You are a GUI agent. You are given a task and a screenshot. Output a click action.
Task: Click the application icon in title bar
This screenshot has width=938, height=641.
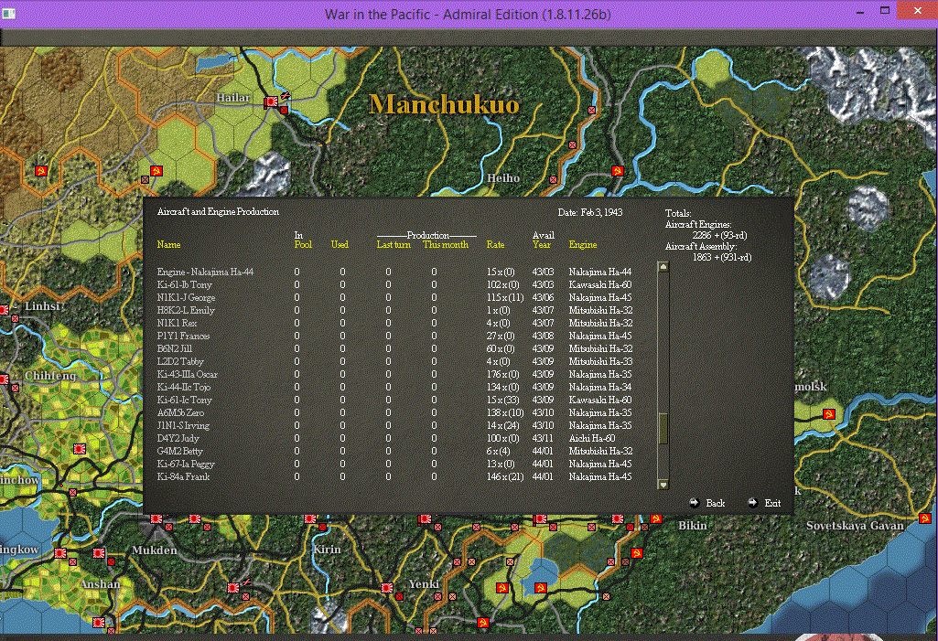pos(8,13)
